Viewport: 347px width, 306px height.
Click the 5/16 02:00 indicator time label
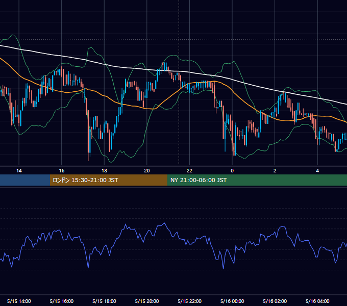(275, 301)
